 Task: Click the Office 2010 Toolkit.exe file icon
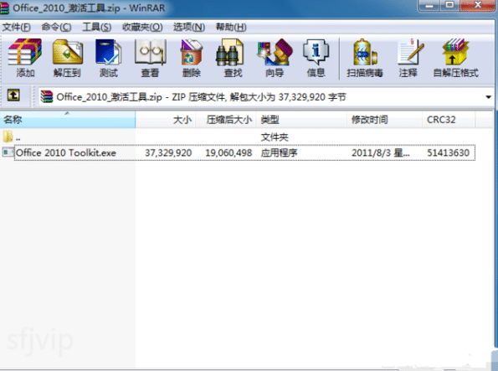(x=8, y=152)
